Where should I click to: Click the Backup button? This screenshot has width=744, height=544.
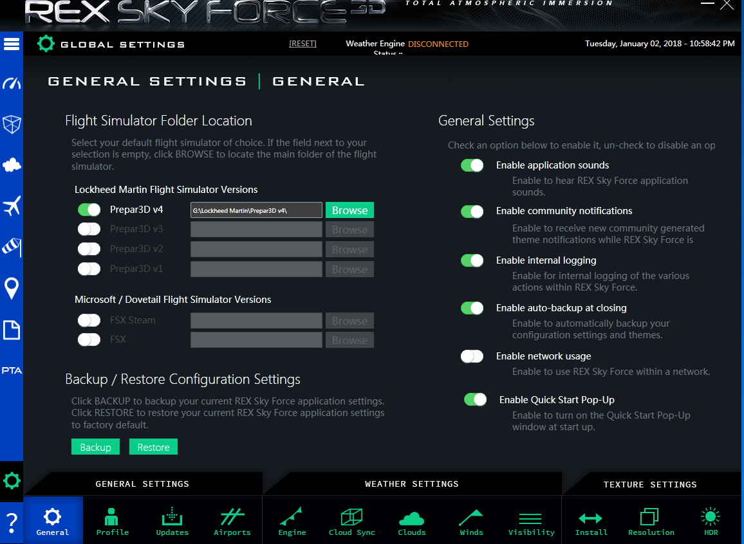coord(95,447)
